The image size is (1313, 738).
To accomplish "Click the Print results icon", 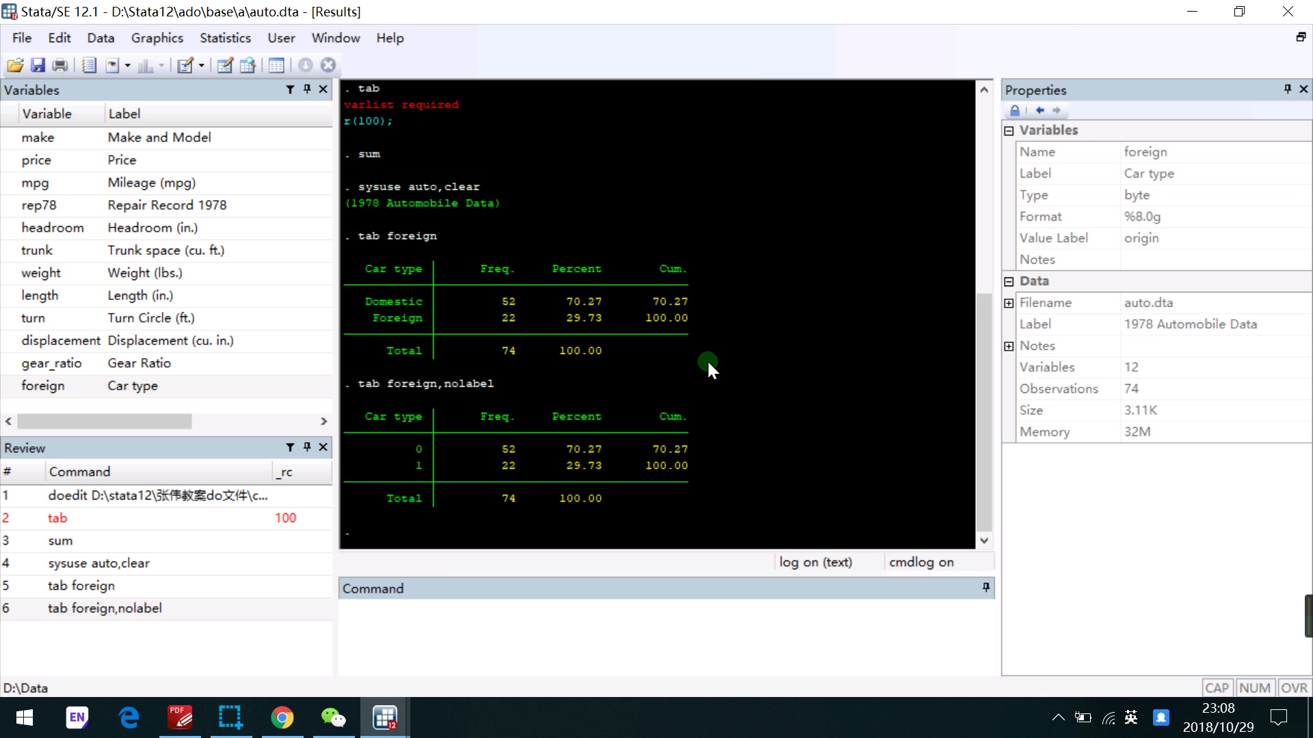I will click(60, 66).
